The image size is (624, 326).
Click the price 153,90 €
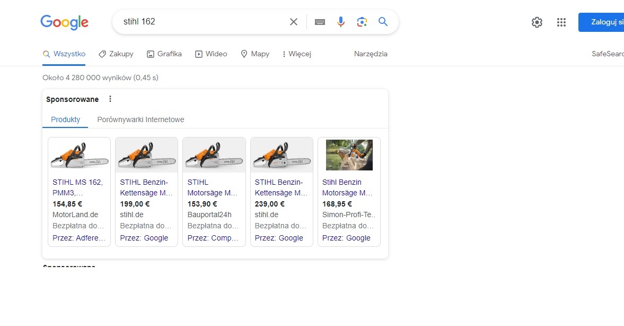pos(202,204)
